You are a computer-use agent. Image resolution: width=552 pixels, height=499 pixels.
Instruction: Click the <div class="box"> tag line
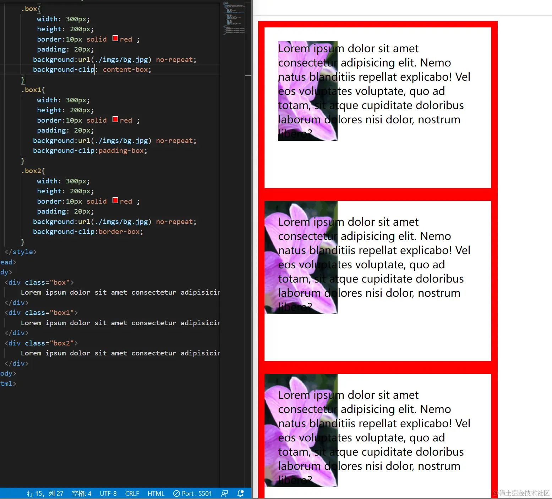tap(39, 283)
